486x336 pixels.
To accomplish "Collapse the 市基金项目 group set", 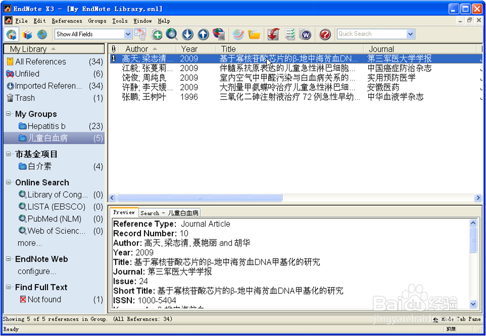I will pos(9,154).
